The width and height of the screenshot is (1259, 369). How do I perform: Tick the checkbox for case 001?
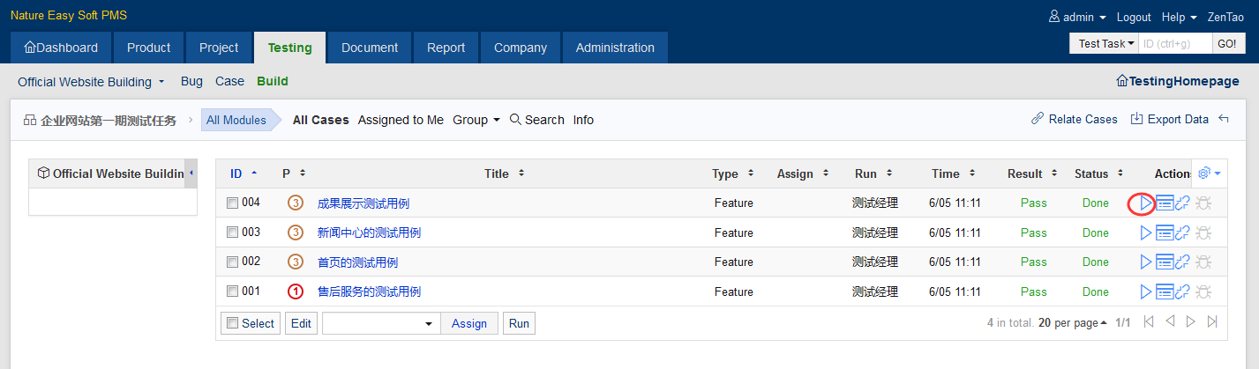232,292
